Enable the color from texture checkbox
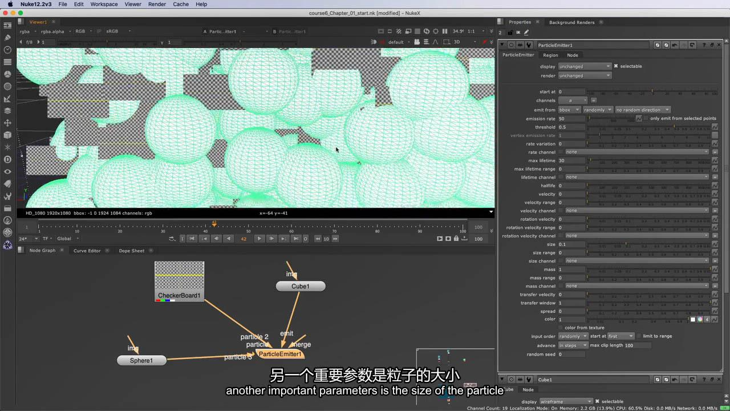 [561, 328]
